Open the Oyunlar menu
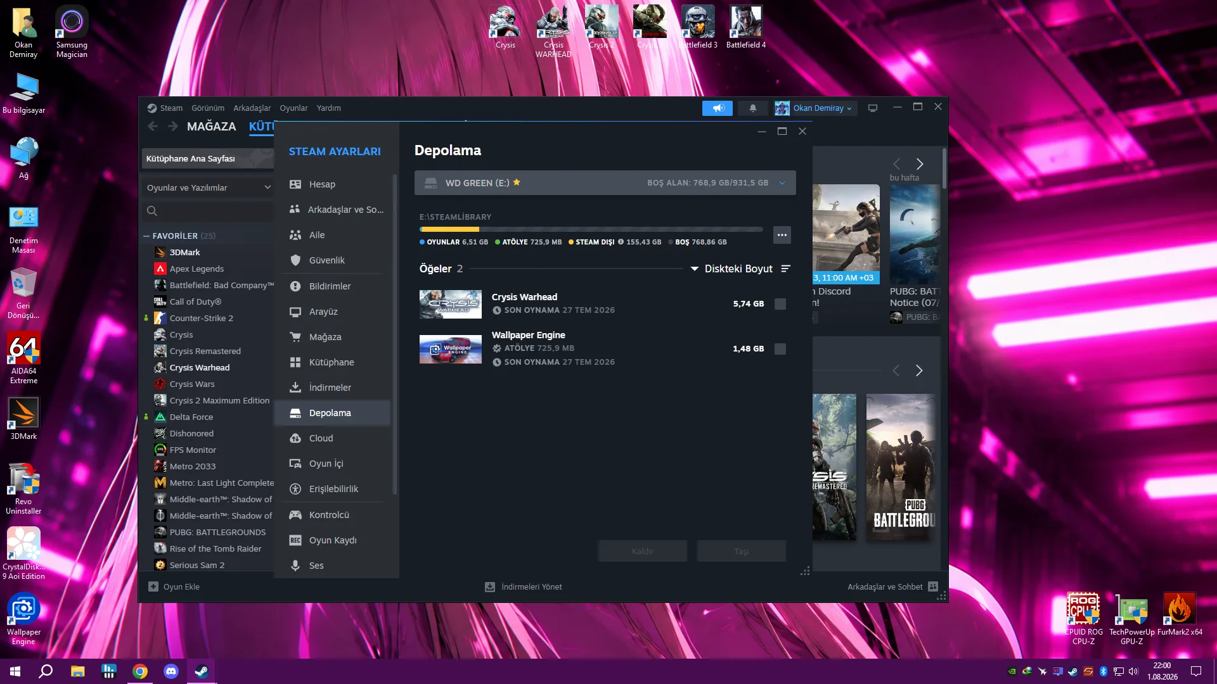Screen dimensions: 1217x684 (x=293, y=108)
